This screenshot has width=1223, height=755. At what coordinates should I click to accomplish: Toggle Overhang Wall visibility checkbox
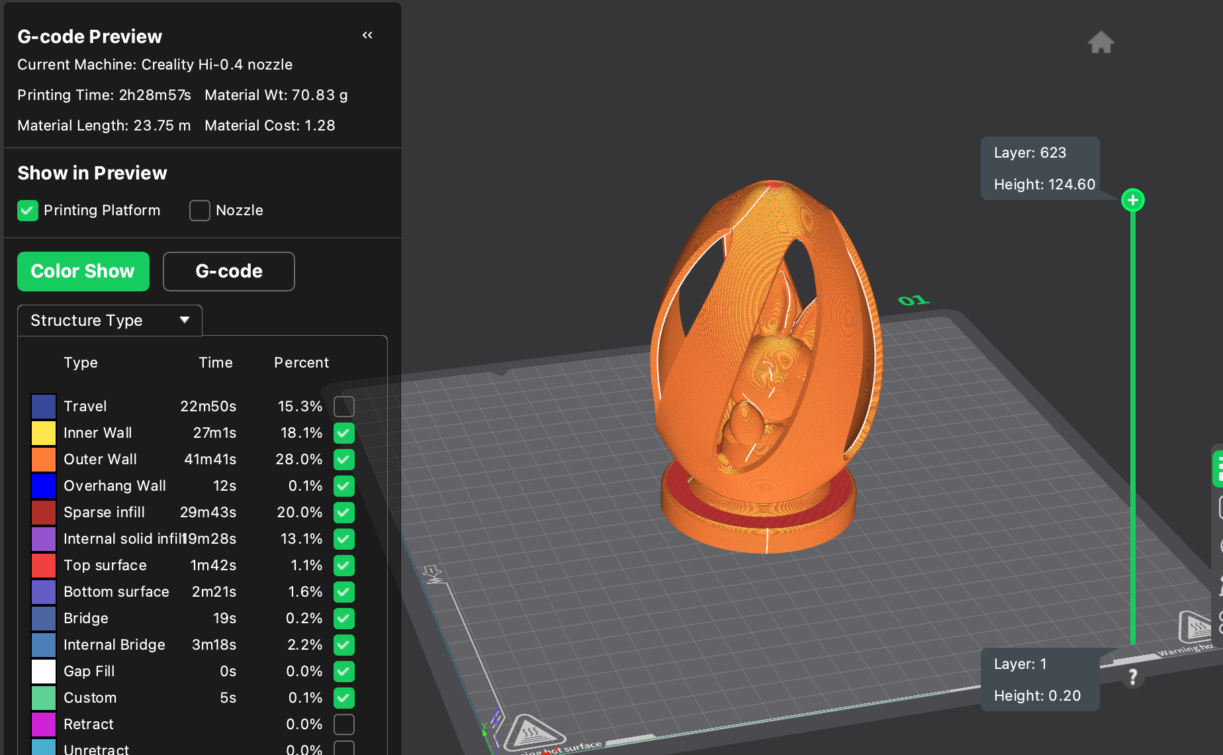[x=344, y=486]
